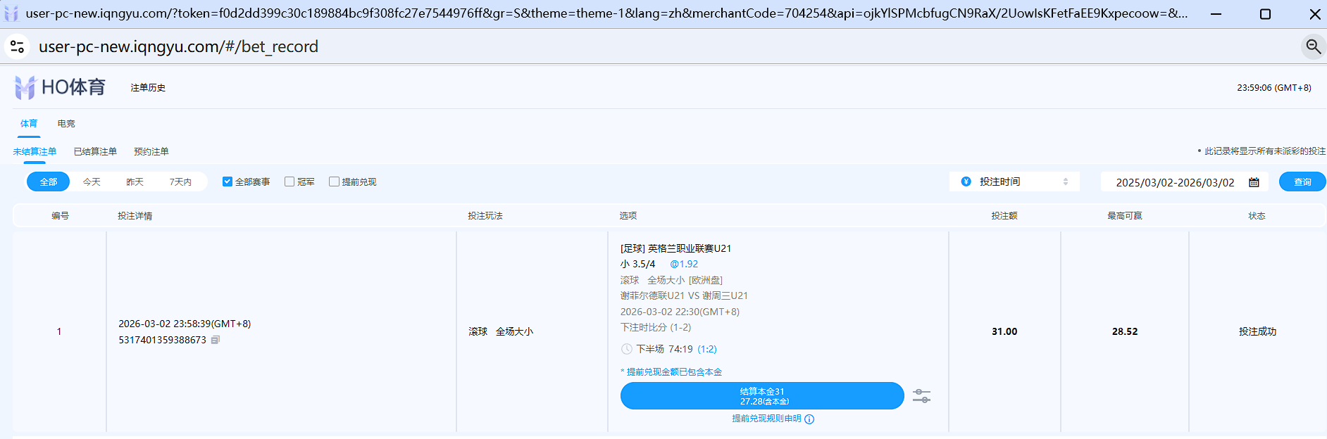Select the 今天 filter option
Viewport: 1327px width, 439px height.
coord(92,182)
